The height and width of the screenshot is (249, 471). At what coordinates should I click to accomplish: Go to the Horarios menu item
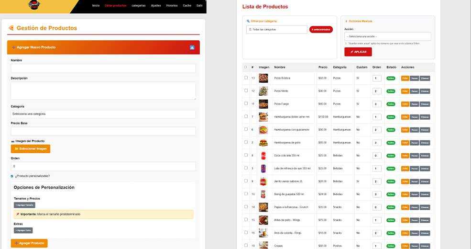click(172, 5)
